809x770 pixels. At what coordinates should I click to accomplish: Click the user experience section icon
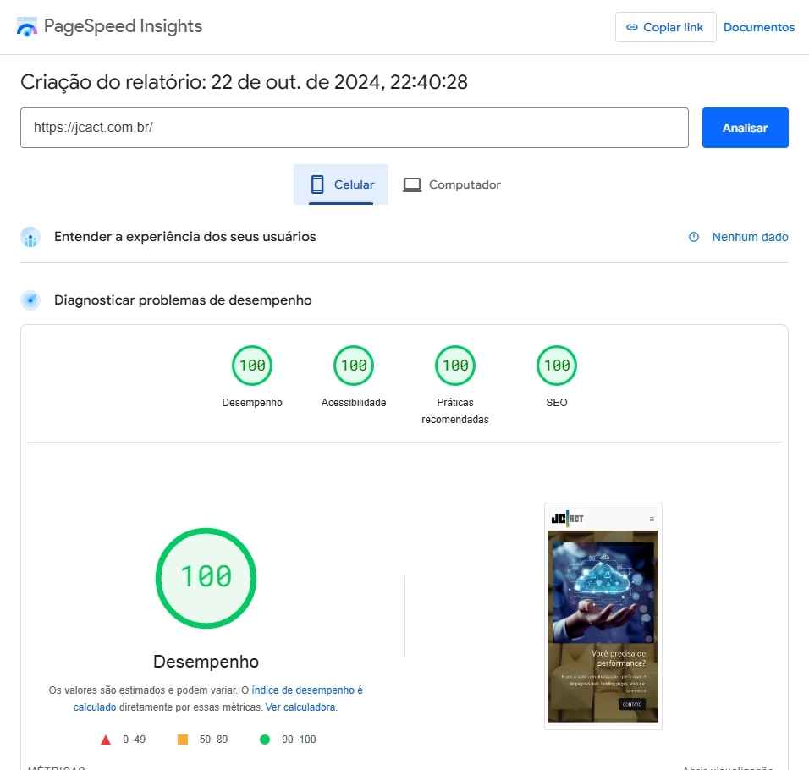[30, 237]
